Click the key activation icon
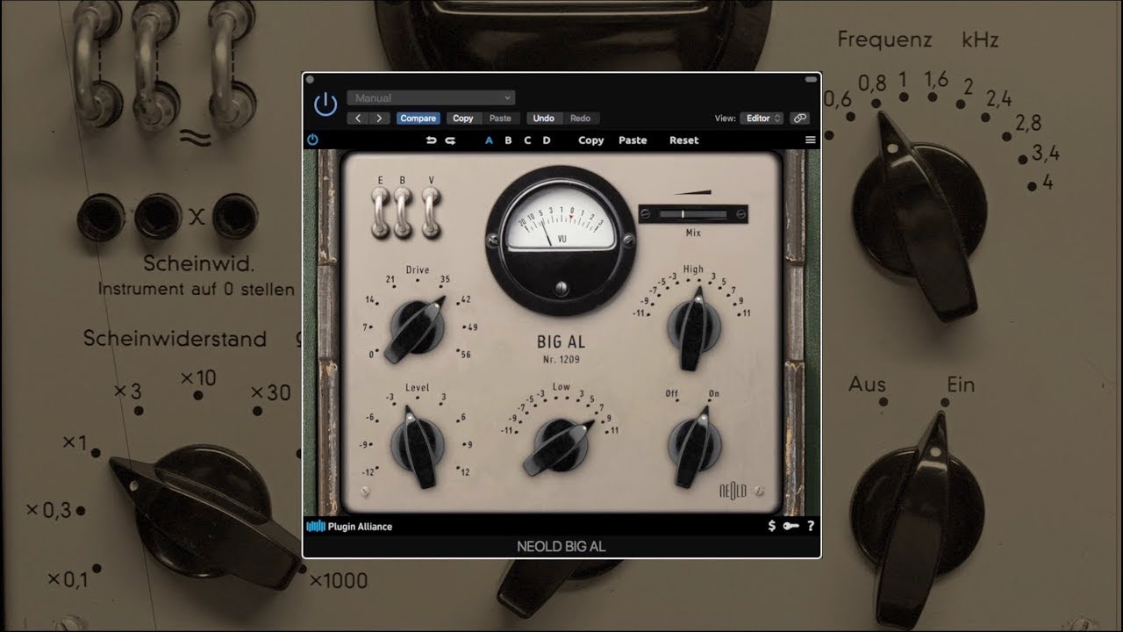Screen dimensions: 1123x632 pos(791,526)
